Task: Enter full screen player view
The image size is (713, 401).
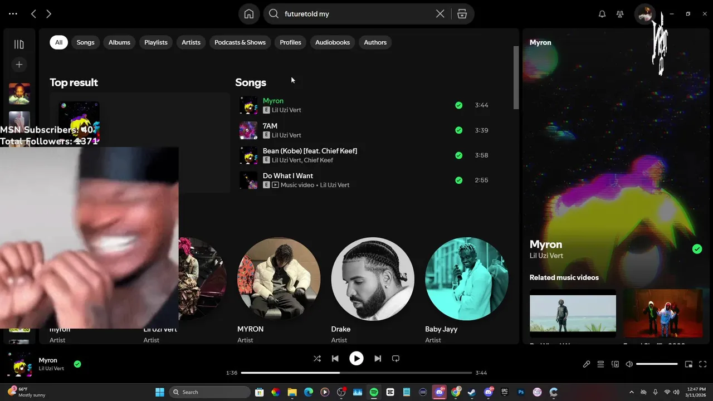Action: click(x=702, y=364)
